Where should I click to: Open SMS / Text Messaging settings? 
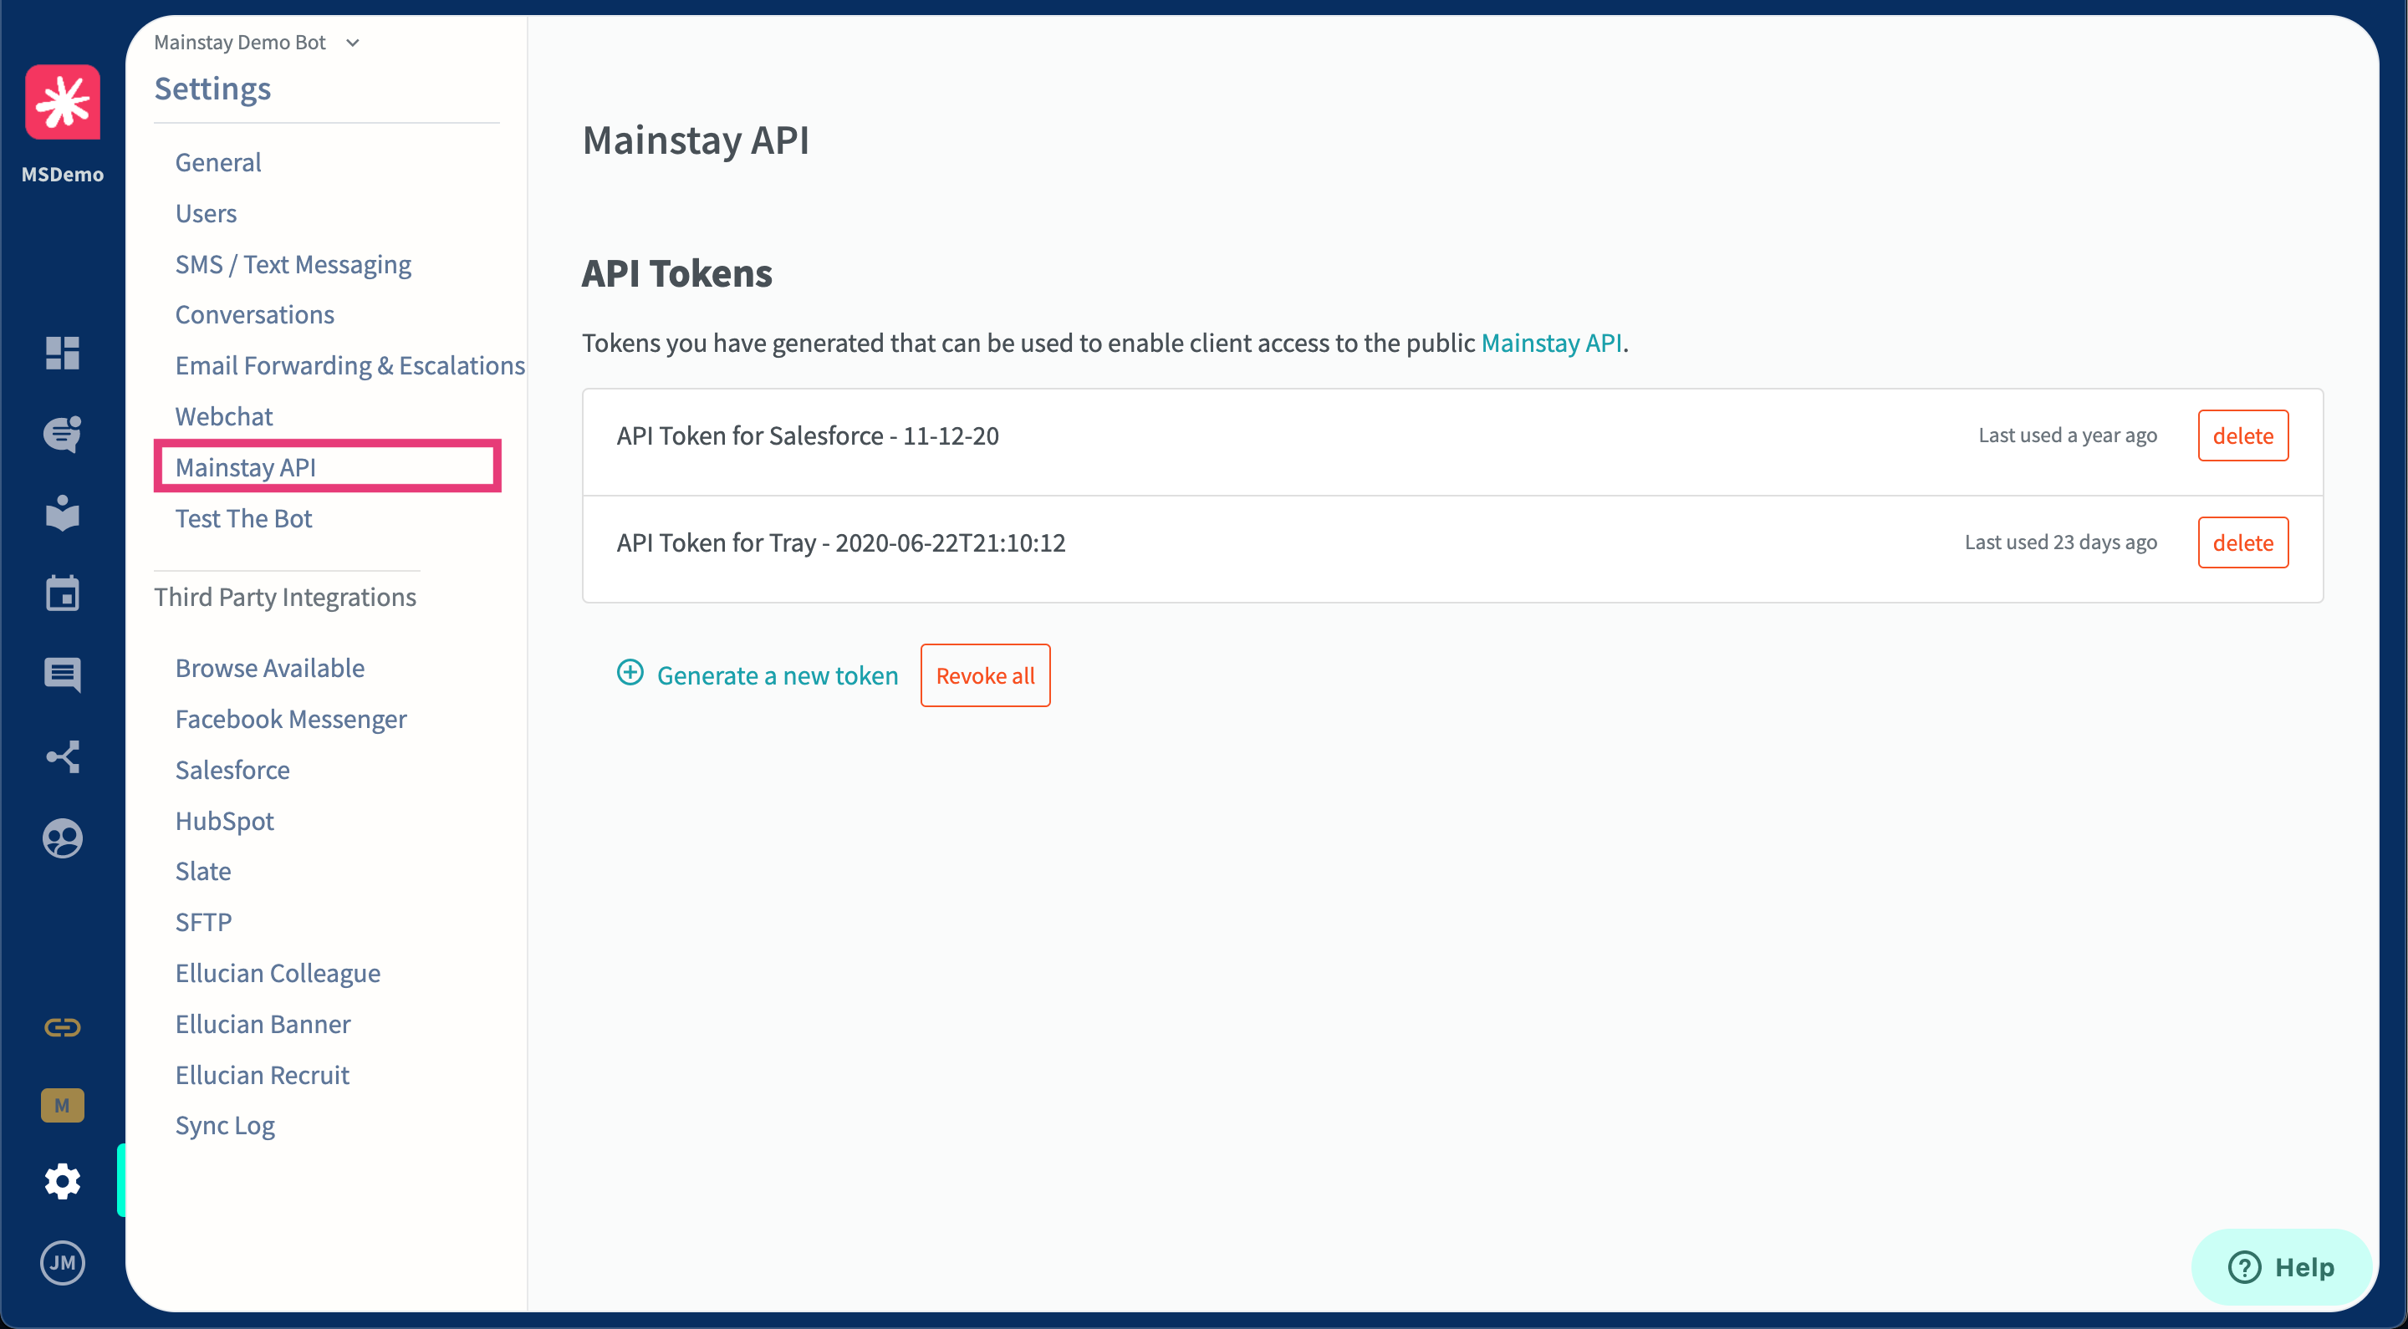click(x=293, y=264)
